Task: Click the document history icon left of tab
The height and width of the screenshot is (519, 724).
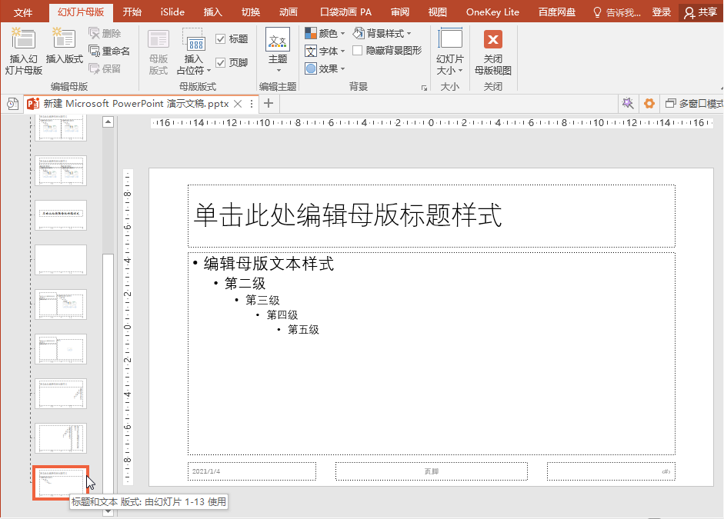Action: coord(12,104)
